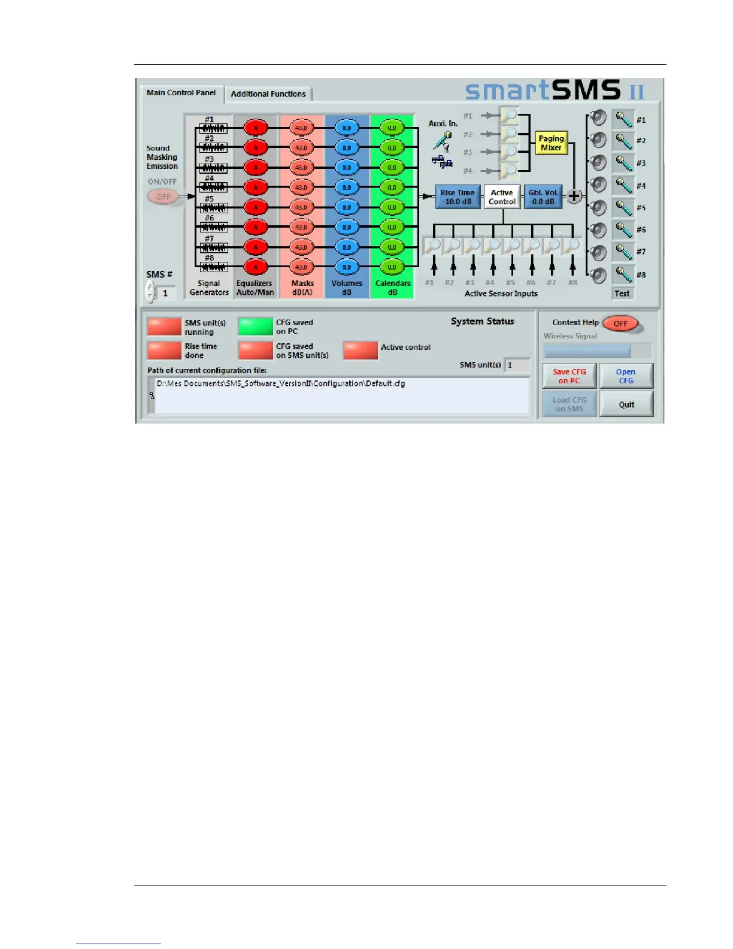
Task: Click the Calendars green oval for channel #8
Action: [392, 267]
